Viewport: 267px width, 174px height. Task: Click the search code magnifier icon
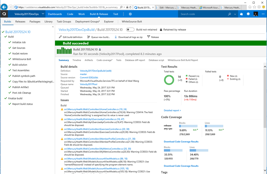click(x=229, y=14)
